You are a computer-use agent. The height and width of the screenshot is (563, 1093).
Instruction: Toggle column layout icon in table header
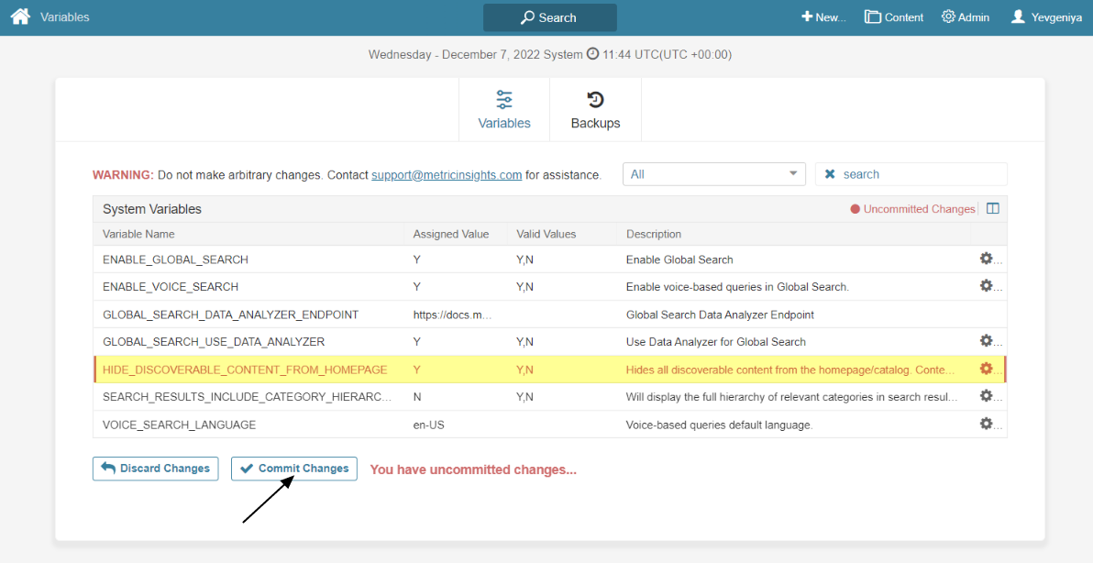coord(992,209)
